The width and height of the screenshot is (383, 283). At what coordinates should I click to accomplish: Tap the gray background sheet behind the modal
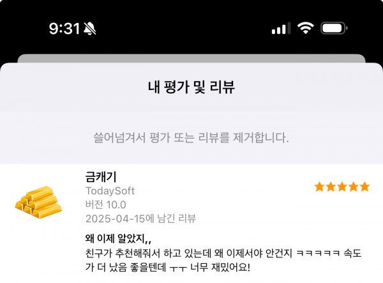coord(191,58)
